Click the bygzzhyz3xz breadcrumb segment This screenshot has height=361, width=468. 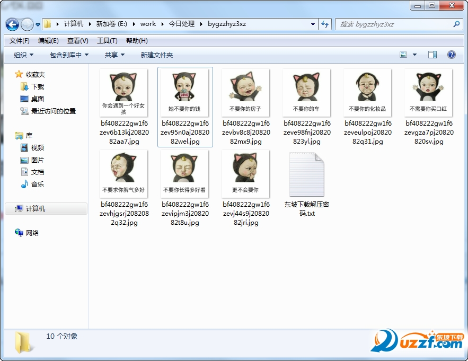click(227, 24)
